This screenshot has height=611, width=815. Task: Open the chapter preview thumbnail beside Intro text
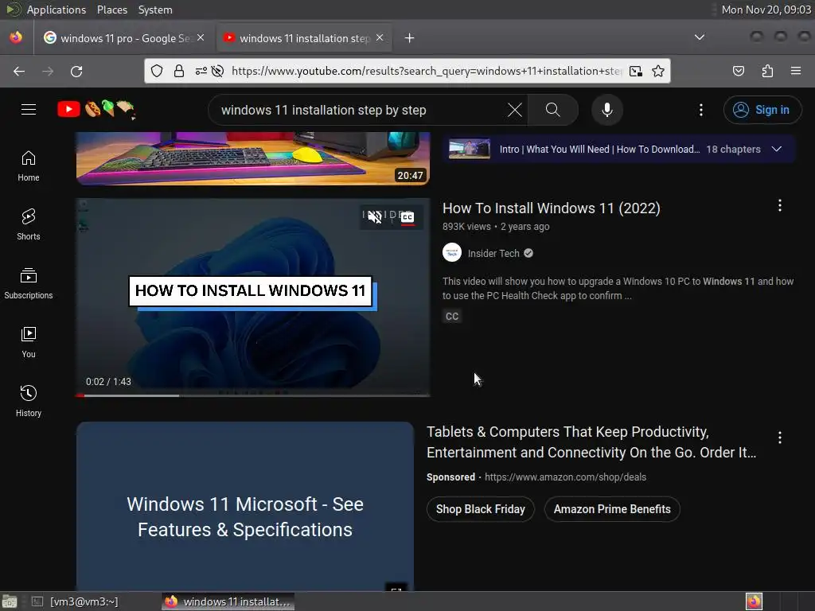click(x=469, y=149)
